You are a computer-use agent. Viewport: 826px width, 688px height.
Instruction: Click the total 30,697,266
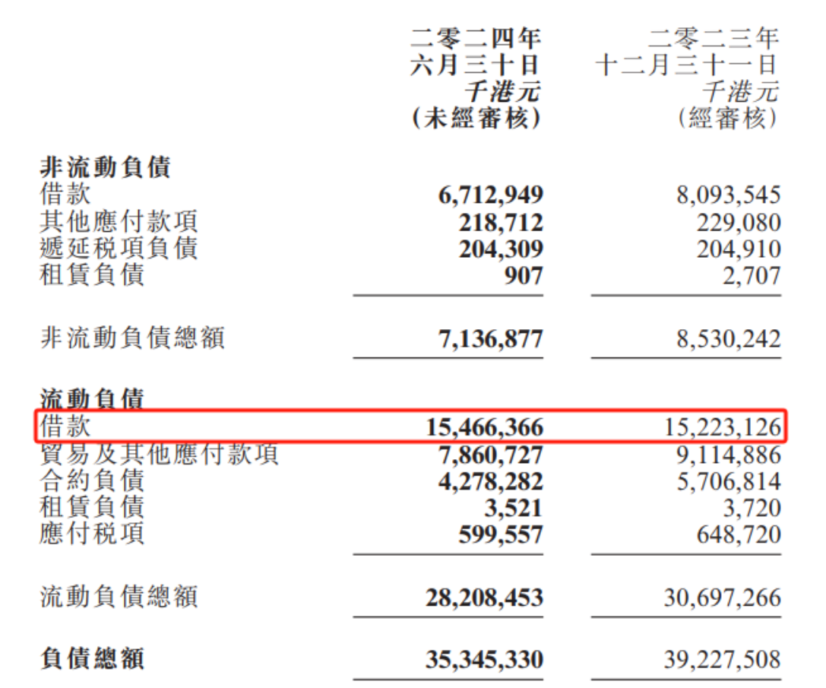(x=722, y=598)
